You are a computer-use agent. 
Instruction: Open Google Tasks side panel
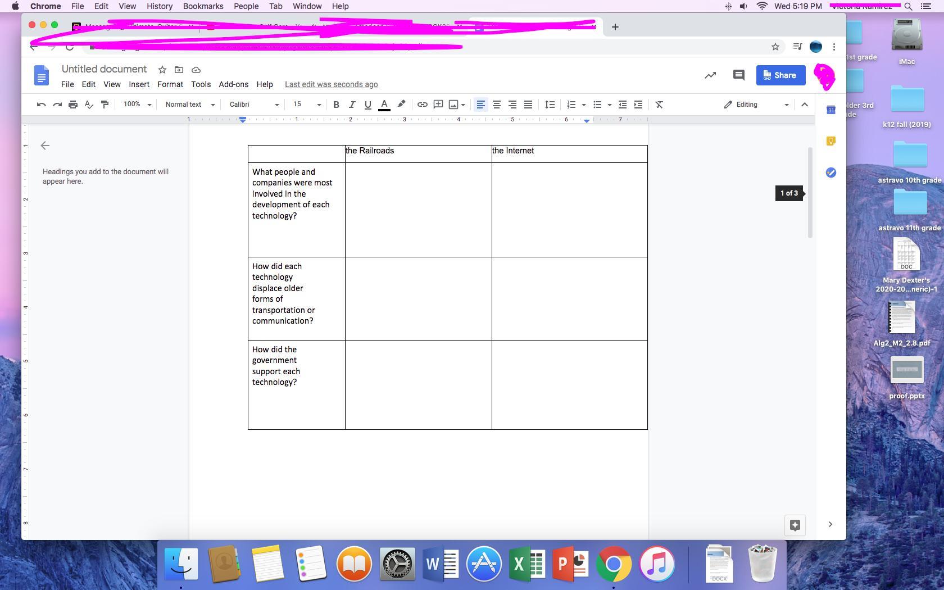[x=831, y=173]
